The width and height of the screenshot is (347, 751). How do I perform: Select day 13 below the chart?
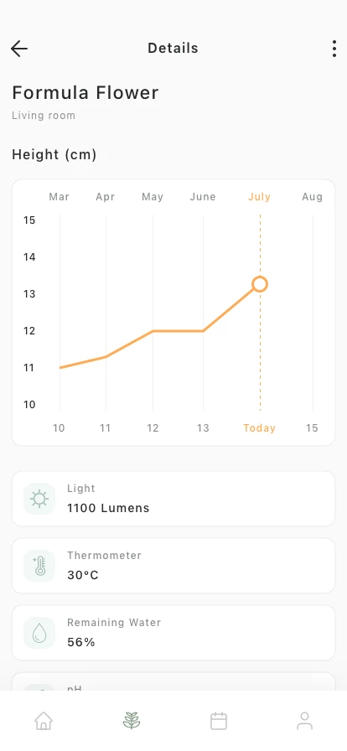point(203,428)
